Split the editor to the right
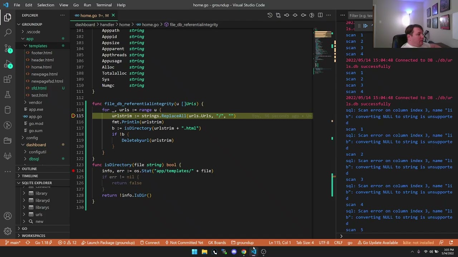The height and width of the screenshot is (257, 458). [x=320, y=15]
